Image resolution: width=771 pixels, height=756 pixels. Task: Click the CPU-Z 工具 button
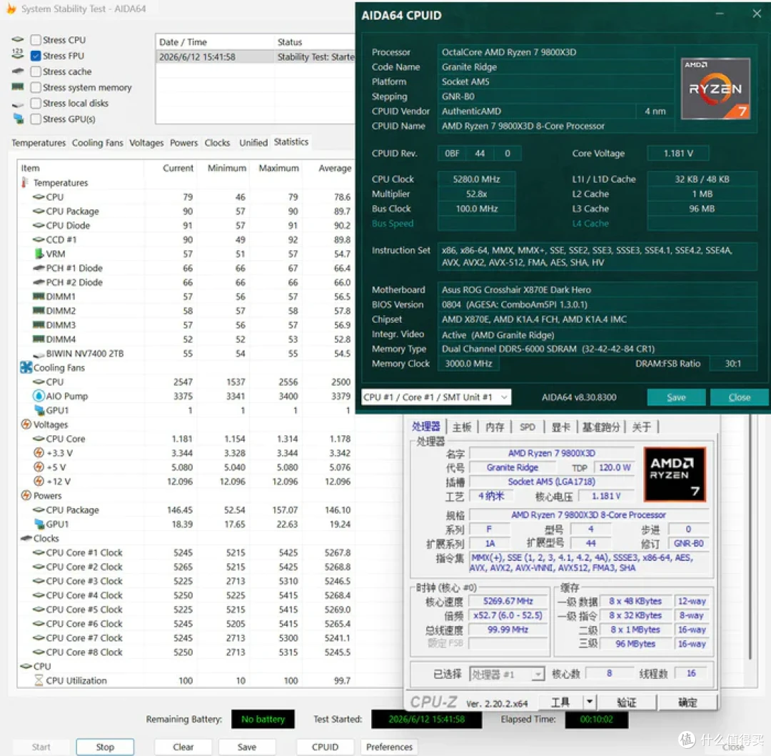(560, 702)
